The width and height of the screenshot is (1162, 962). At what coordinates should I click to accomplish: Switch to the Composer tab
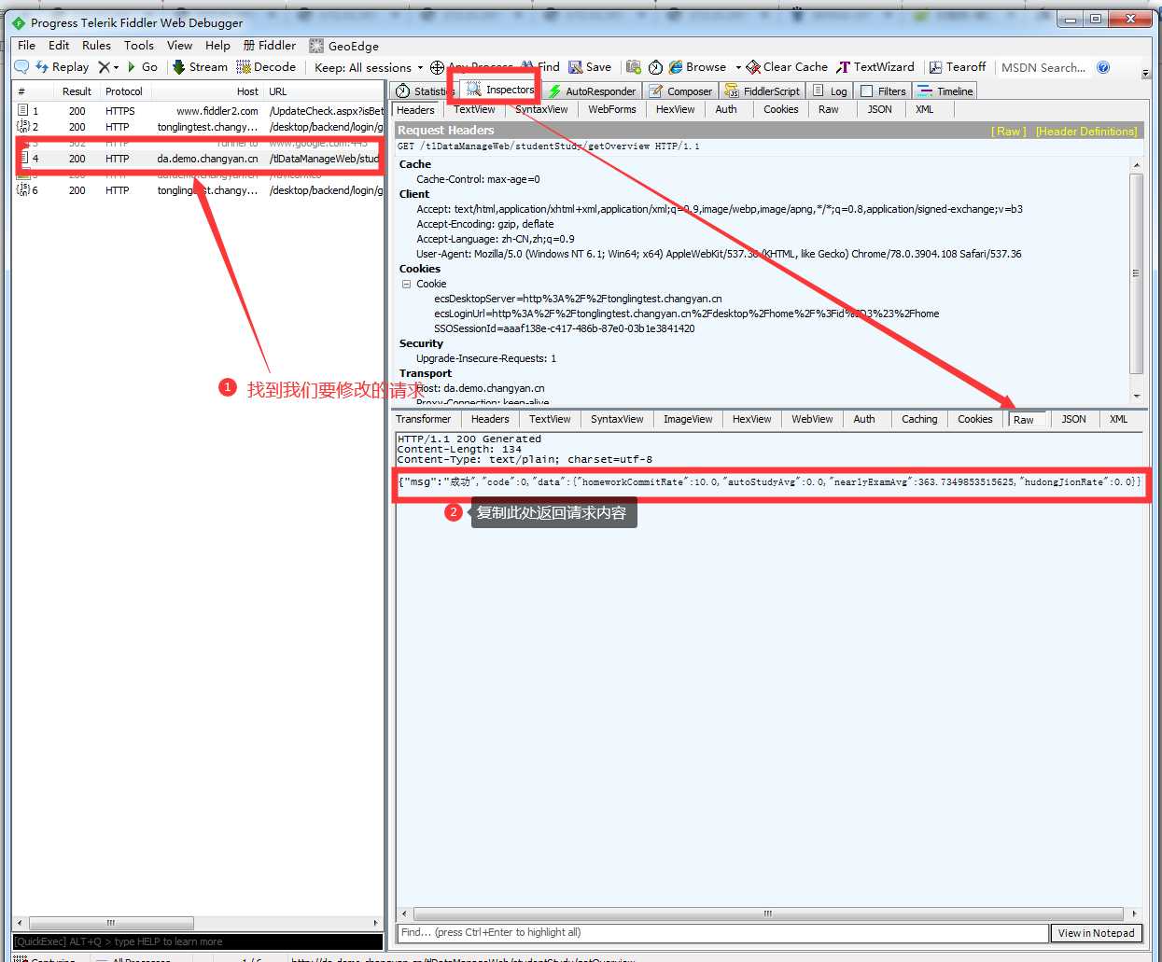click(680, 91)
